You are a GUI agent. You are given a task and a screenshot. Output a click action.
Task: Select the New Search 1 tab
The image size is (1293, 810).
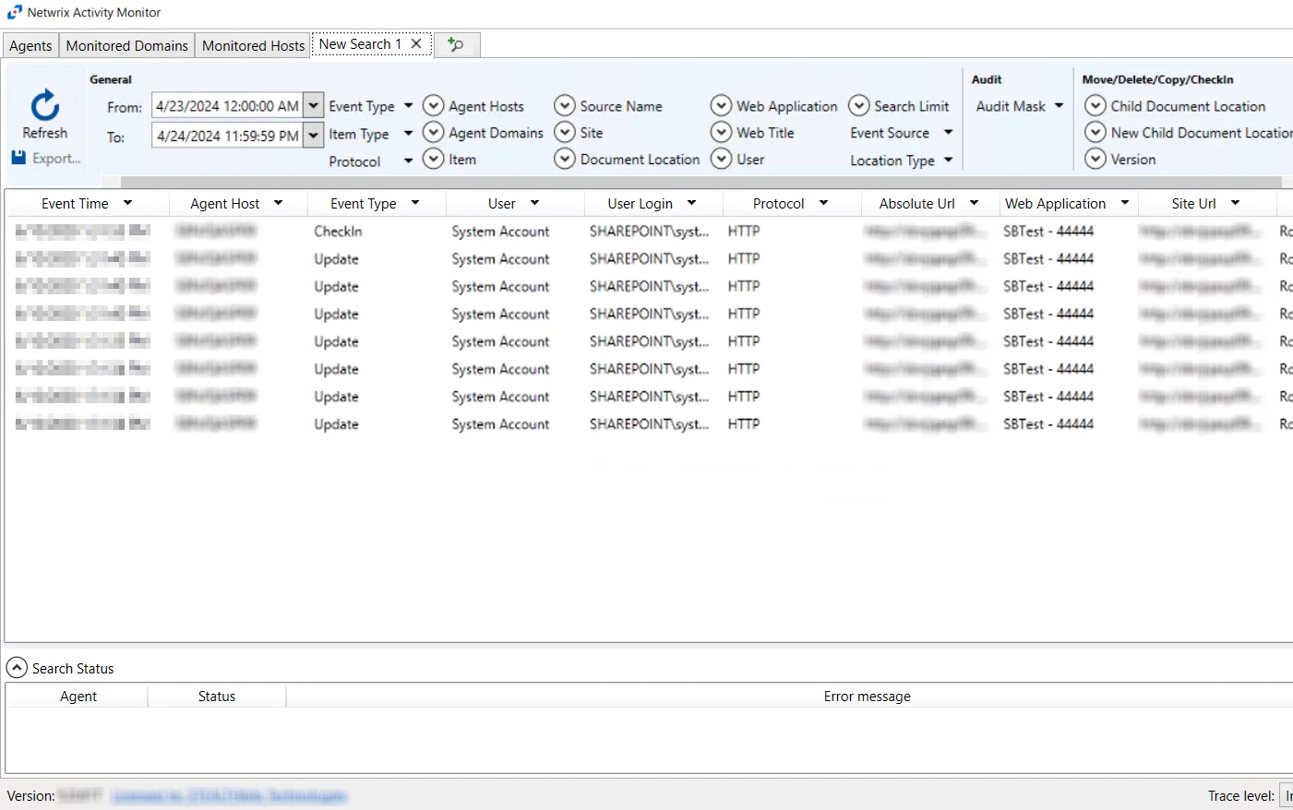pos(360,43)
